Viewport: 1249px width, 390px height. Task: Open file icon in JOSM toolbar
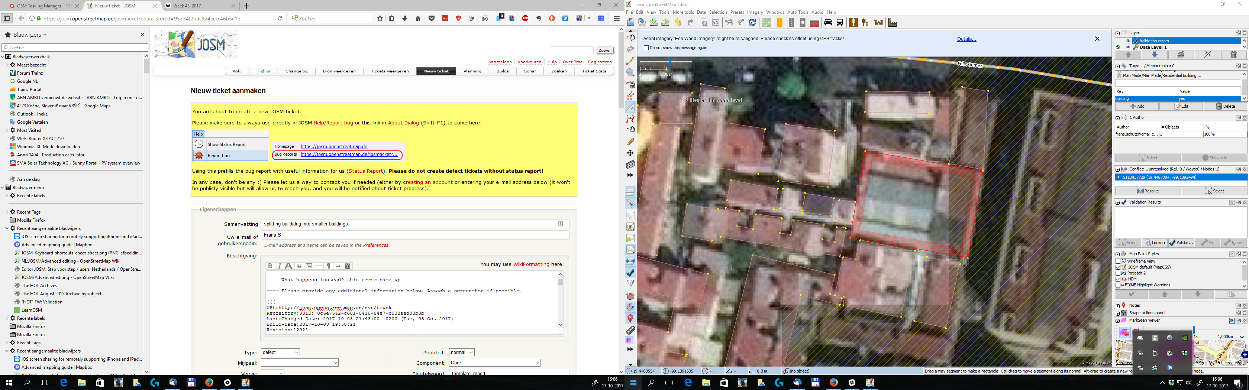click(630, 22)
